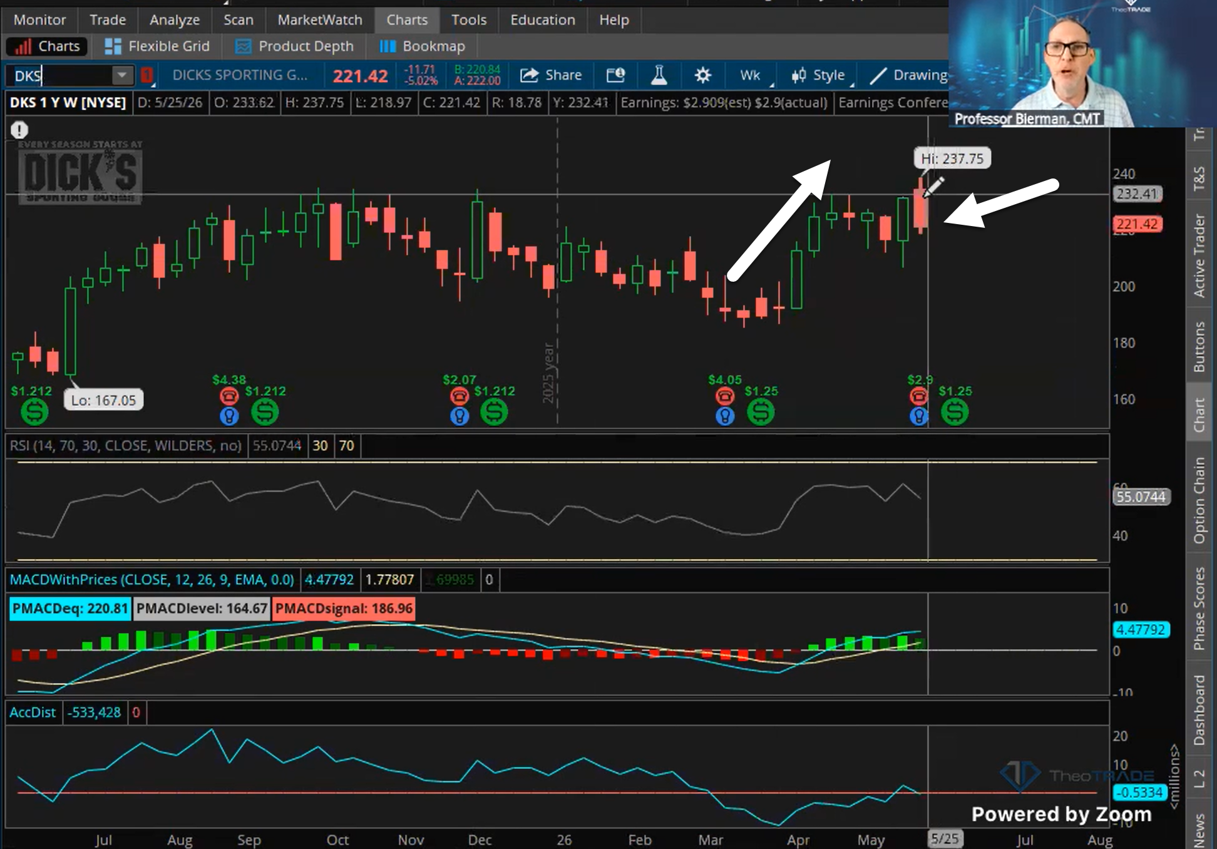Click the 4.47792 MACD axis value label
Image resolution: width=1217 pixels, height=849 pixels.
[x=1141, y=630]
